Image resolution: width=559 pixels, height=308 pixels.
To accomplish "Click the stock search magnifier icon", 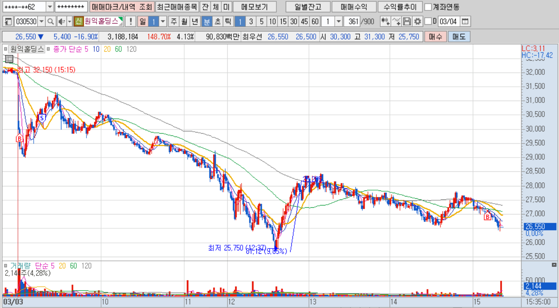I will click(51, 22).
